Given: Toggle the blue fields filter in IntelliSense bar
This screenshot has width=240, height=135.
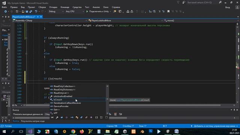Looking at the screenshot, I should (61, 117).
